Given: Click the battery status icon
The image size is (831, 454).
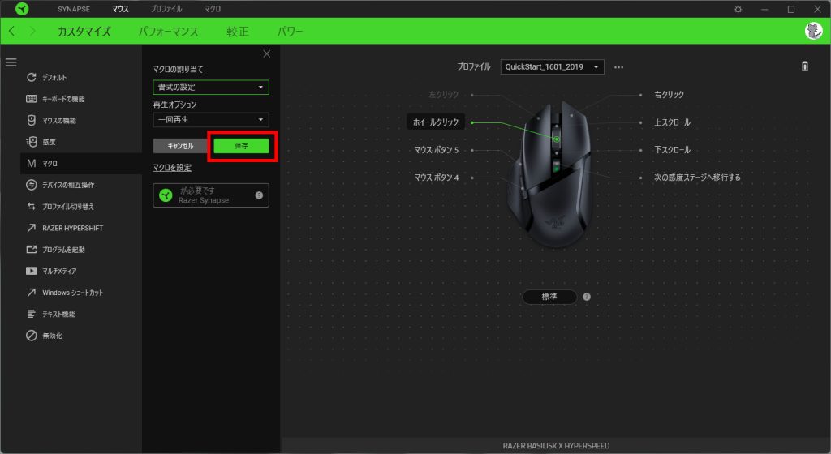Looking at the screenshot, I should tap(804, 66).
